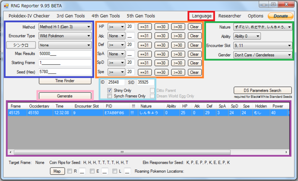Viewport: 298px width, 181px height.
Task: Sort by the PID column header
Action: tap(116, 106)
